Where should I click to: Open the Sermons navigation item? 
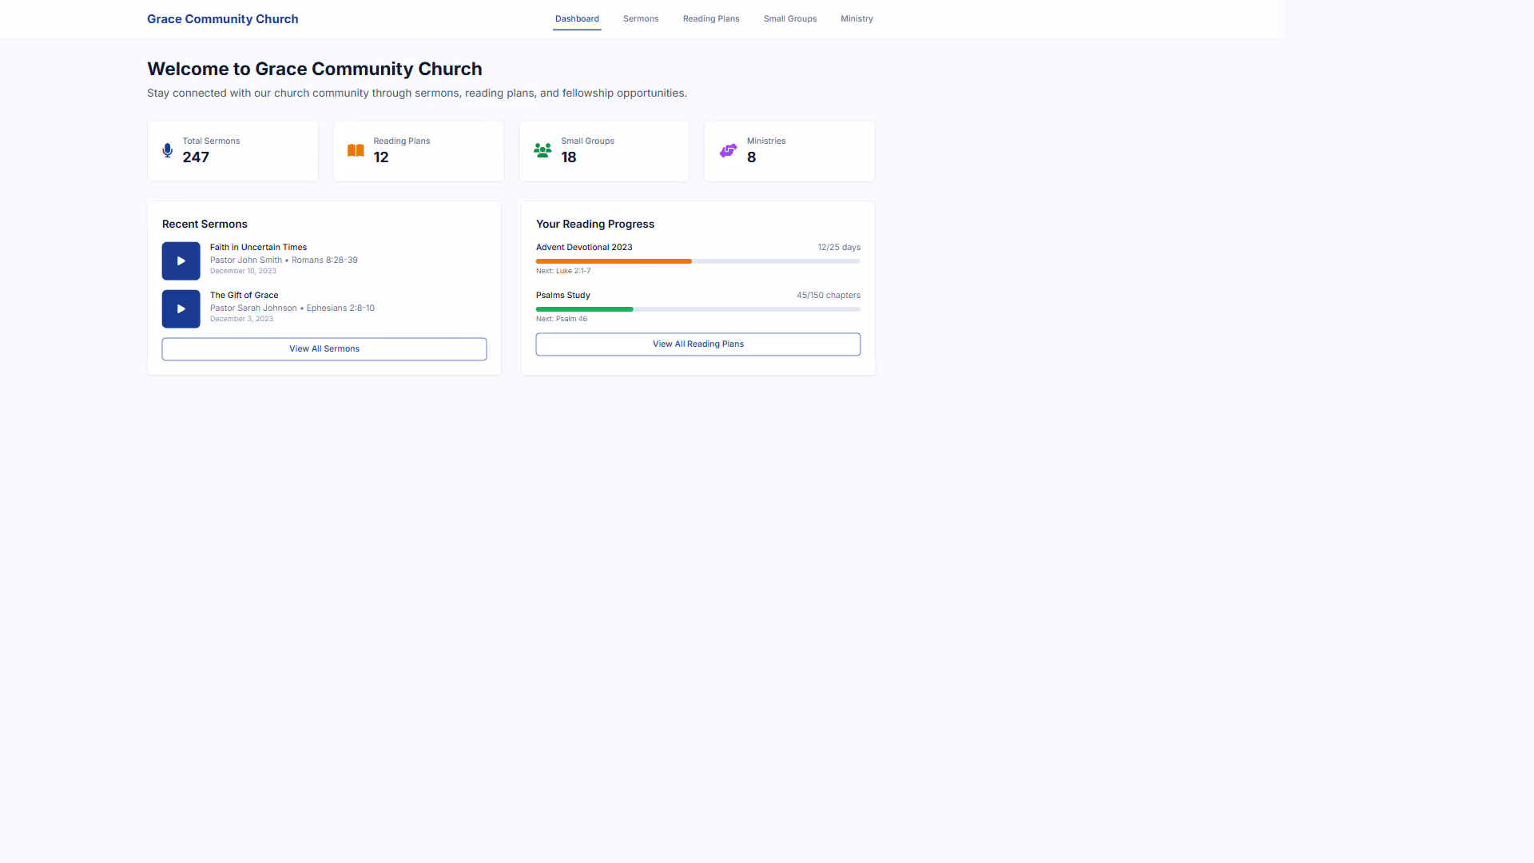pyautogui.click(x=640, y=18)
